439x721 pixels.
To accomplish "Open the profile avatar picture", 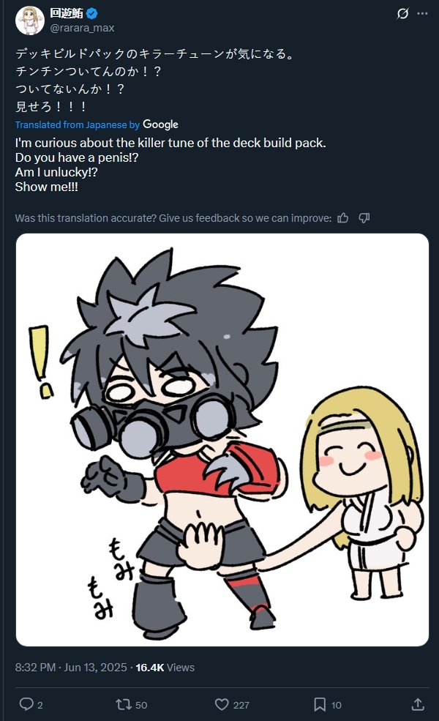I will [x=30, y=20].
